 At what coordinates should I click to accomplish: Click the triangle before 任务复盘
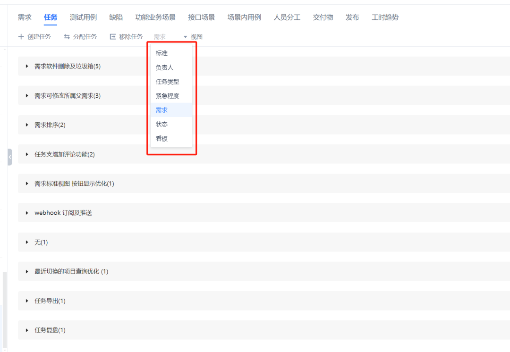coord(27,330)
